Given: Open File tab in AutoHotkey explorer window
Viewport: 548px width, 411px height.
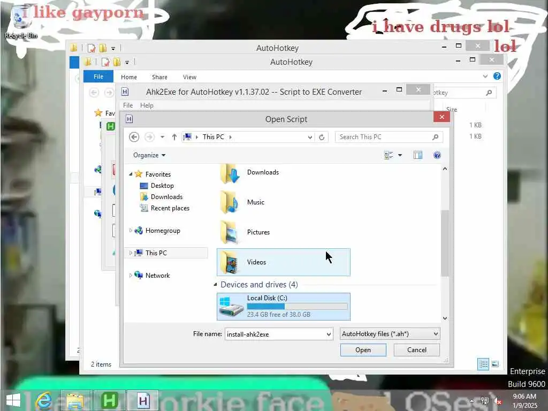Looking at the screenshot, I should point(98,77).
